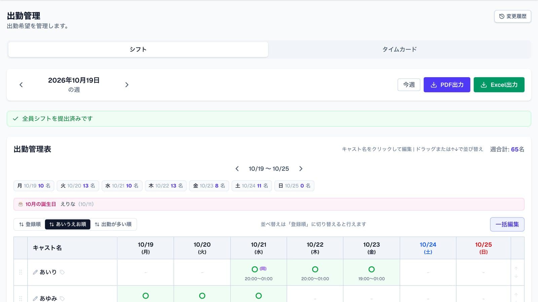Switch to the タイムカード tab

pyautogui.click(x=399, y=49)
